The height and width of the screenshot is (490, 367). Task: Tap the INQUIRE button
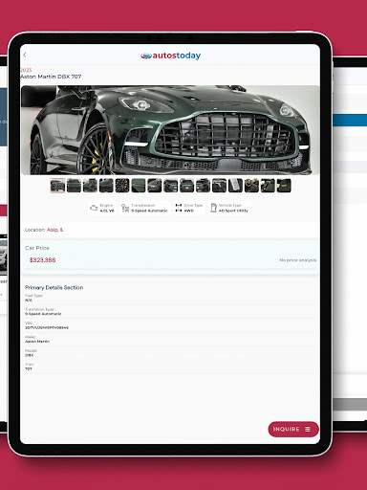click(293, 430)
